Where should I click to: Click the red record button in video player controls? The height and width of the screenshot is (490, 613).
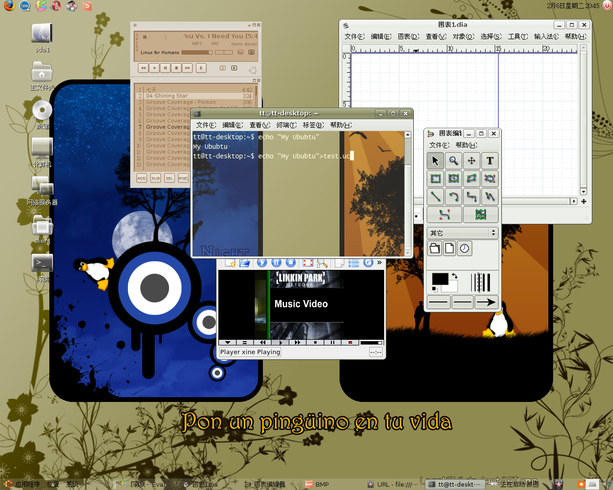click(350, 343)
